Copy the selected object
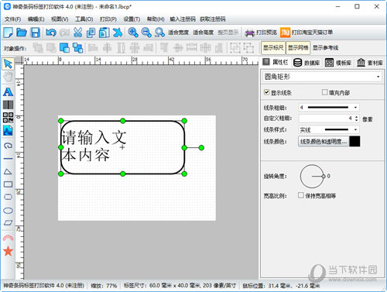This screenshot has width=387, height=292. [x=91, y=33]
